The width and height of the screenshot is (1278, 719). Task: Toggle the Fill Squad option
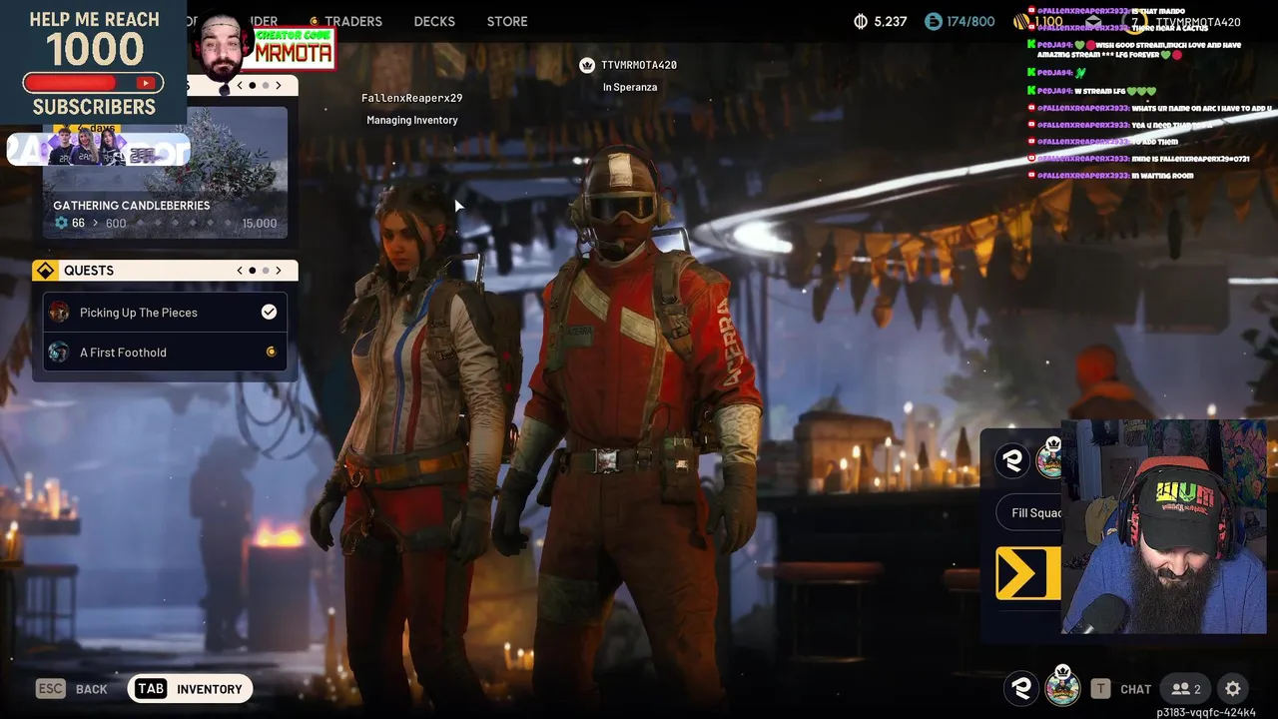(x=1029, y=513)
